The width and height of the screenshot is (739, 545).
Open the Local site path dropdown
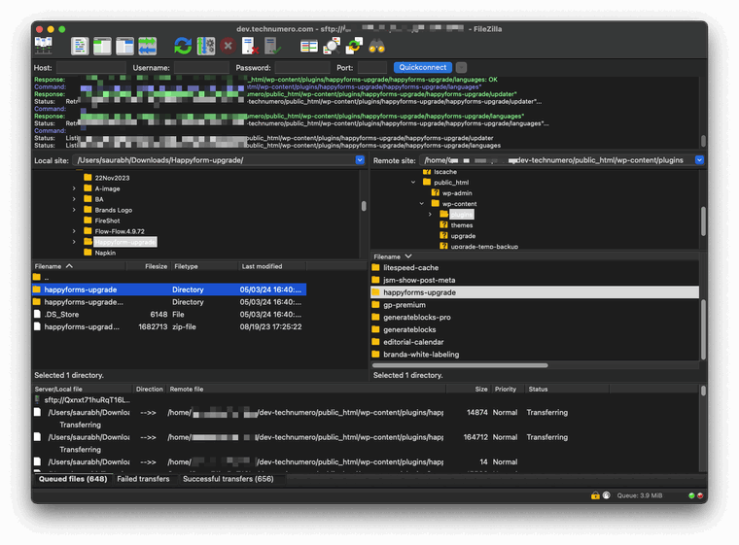click(360, 160)
